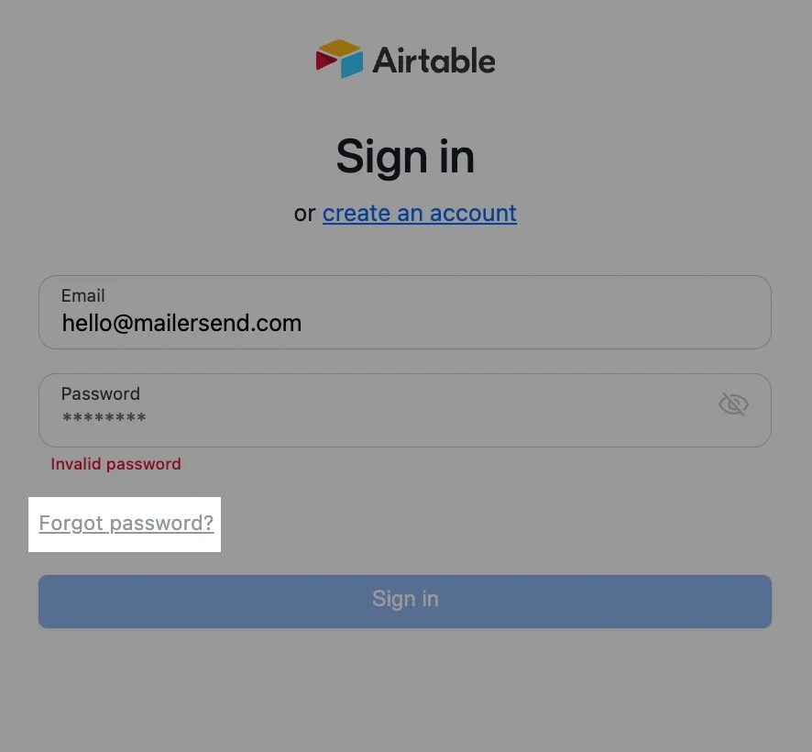Click the Forgot password? link
Screen dimensions: 812x752
coord(126,524)
